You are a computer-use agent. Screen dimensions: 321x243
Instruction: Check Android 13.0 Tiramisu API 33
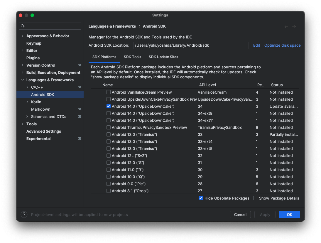[109, 134]
